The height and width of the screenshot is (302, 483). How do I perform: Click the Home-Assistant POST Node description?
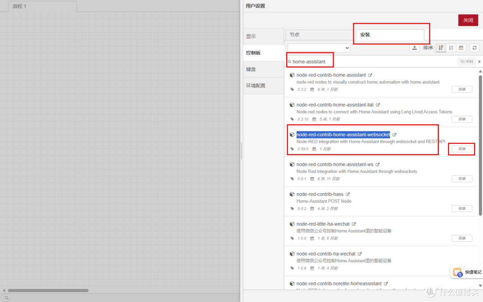(324, 201)
